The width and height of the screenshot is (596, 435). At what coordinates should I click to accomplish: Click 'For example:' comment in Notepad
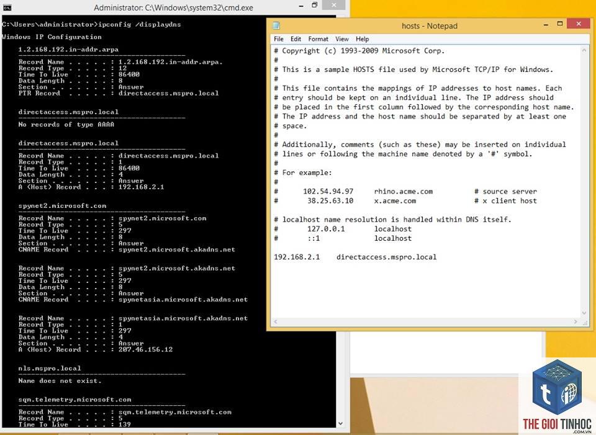click(x=303, y=173)
